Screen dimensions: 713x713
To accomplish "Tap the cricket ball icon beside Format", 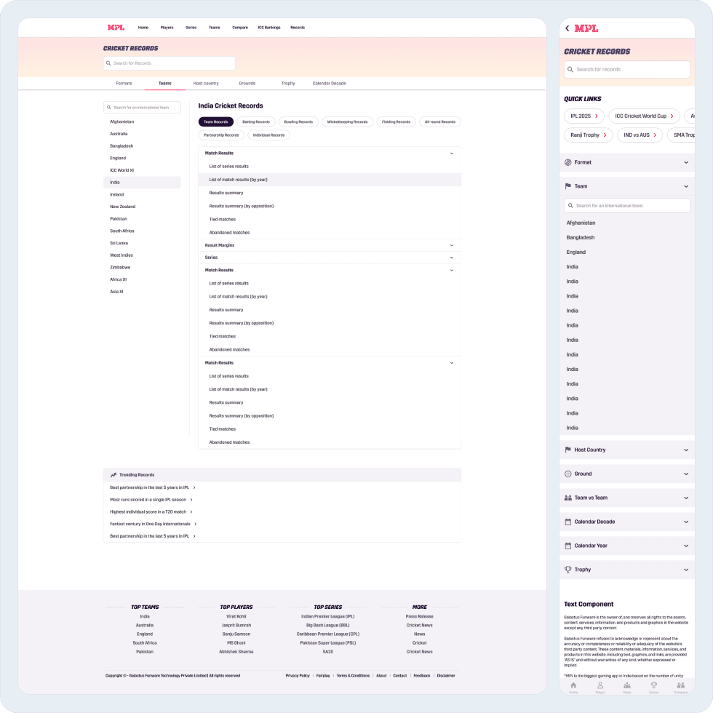I will tap(568, 162).
